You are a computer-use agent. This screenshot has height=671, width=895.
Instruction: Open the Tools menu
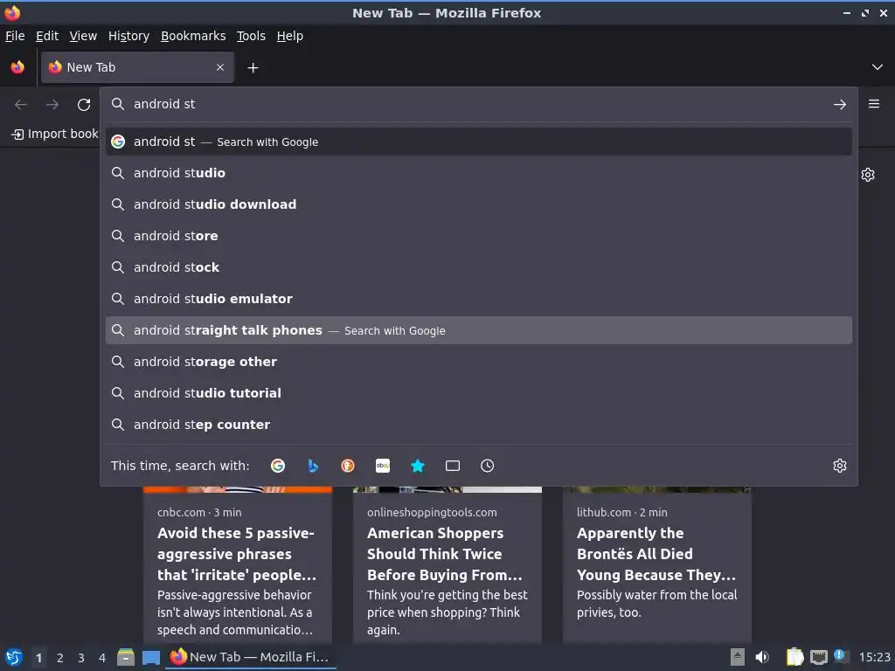tap(251, 36)
